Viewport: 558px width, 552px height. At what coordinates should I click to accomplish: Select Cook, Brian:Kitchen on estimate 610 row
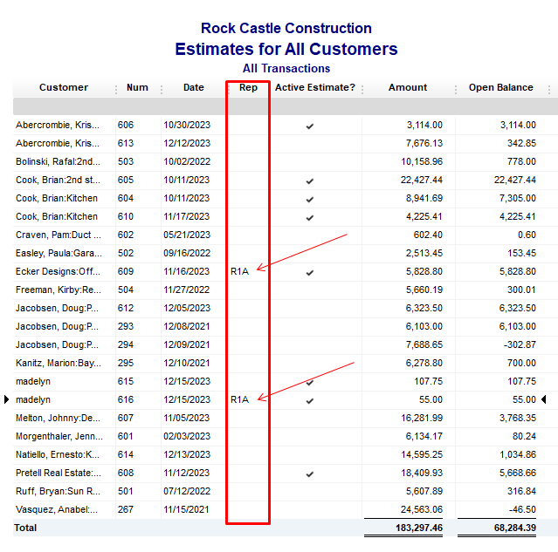(x=57, y=216)
